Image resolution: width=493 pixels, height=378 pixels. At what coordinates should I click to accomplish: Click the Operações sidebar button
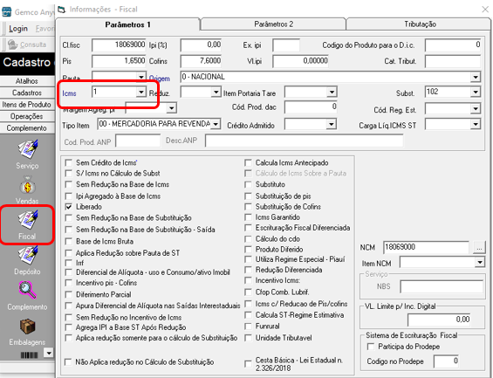coord(27,116)
